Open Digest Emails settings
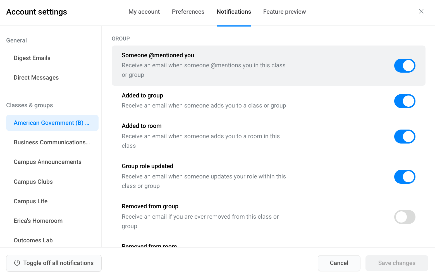The height and width of the screenshot is (277, 435). pyautogui.click(x=32, y=58)
